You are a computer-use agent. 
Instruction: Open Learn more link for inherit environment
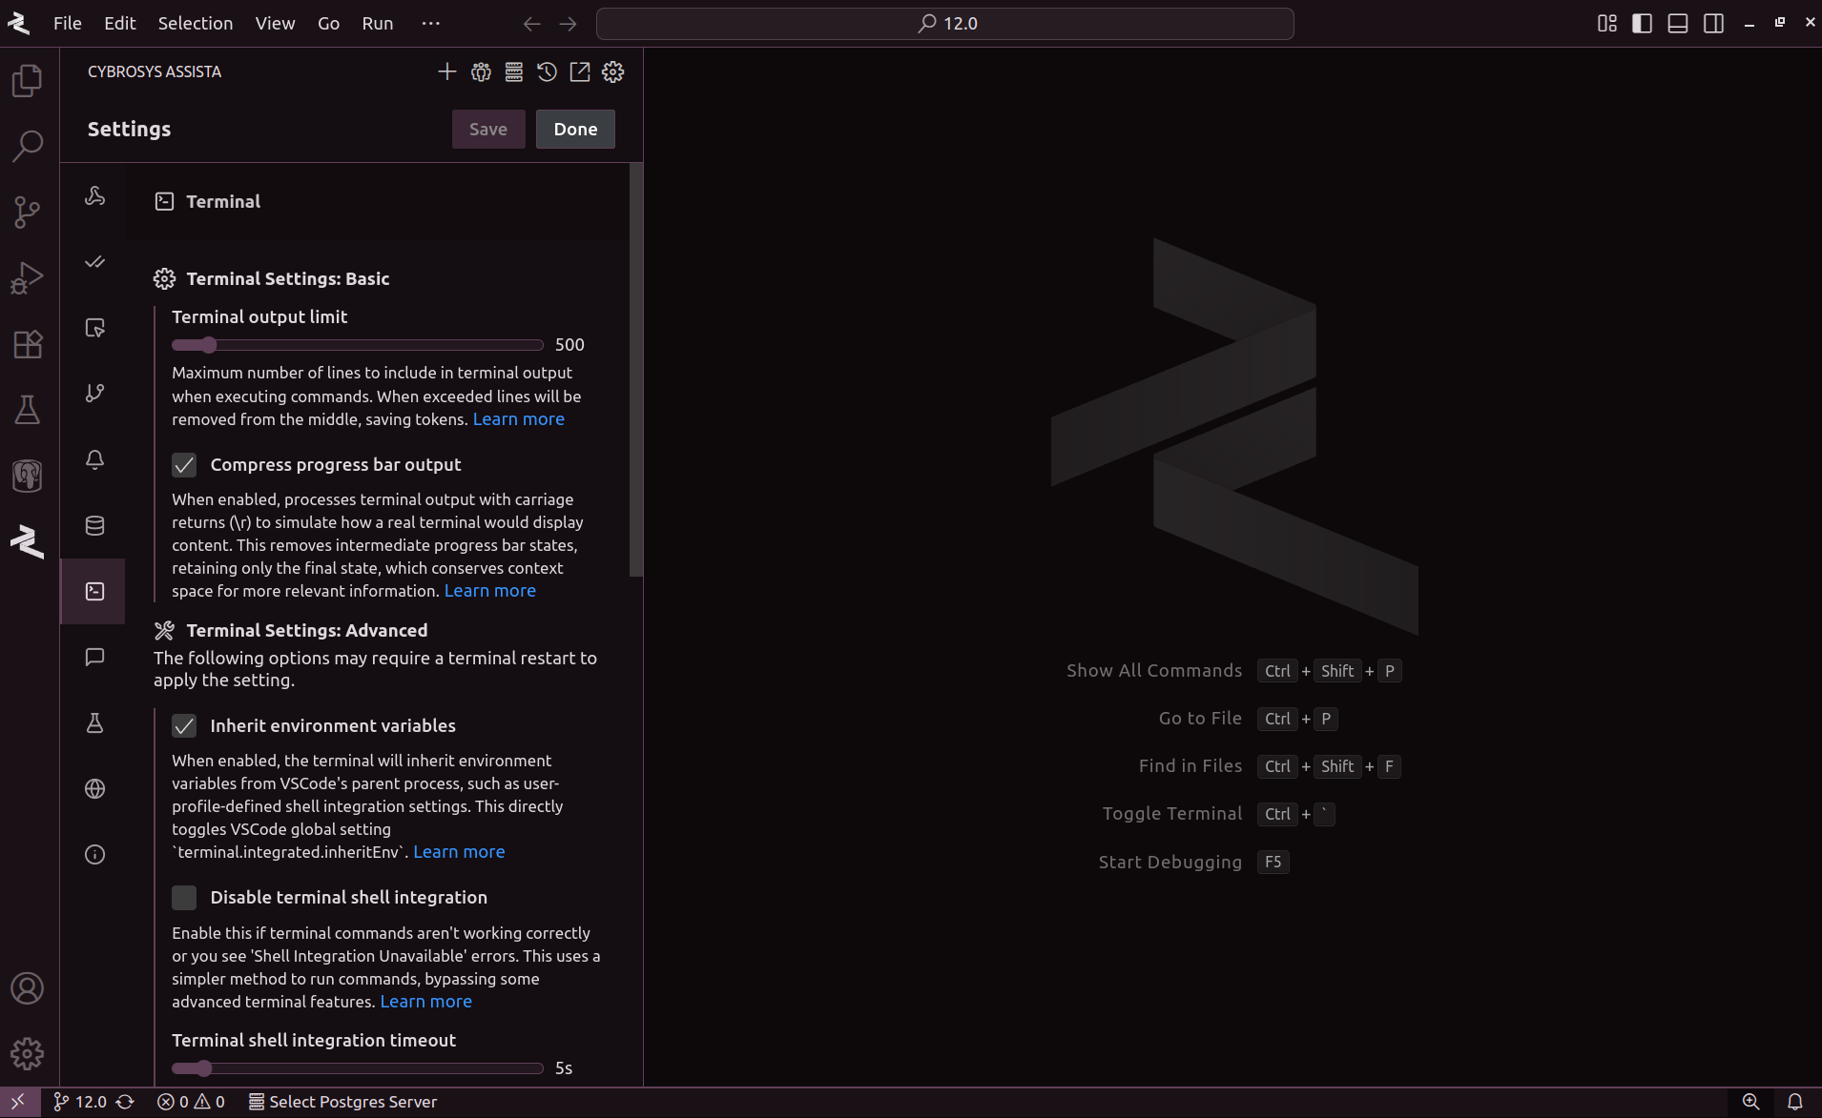pos(459,852)
